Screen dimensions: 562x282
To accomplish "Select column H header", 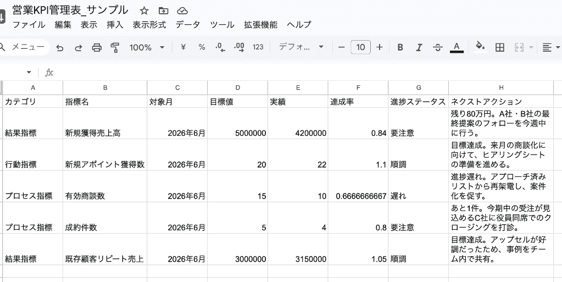I will [501, 87].
